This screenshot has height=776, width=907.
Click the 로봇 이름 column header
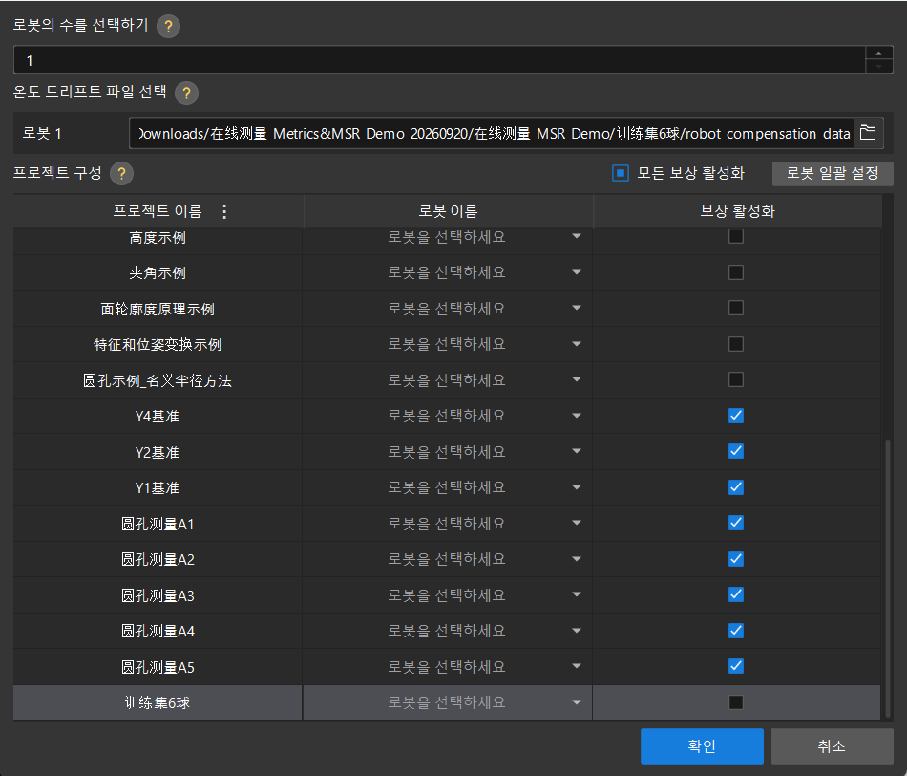449,211
